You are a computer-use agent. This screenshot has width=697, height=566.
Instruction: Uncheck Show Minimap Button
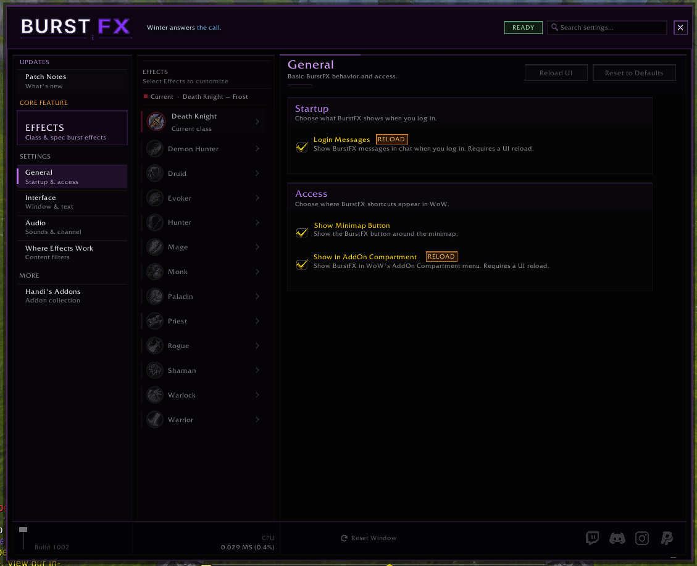pos(302,232)
